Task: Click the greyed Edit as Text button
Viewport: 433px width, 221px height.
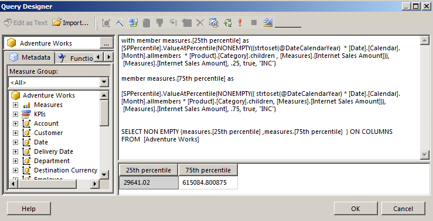Action: click(x=26, y=23)
